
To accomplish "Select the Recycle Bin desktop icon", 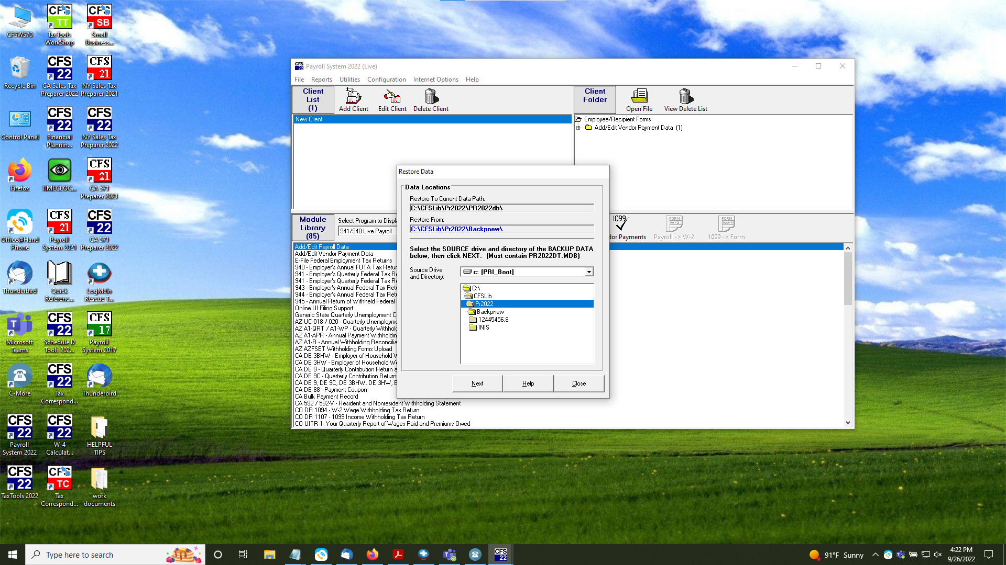I will tap(20, 72).
